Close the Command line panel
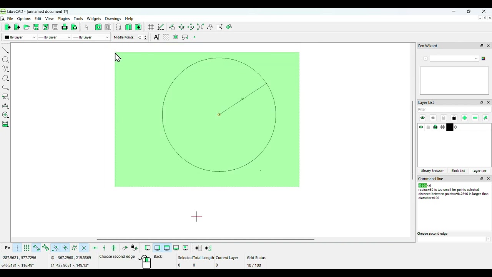Screen dimensions: 492x277 coord(489,179)
